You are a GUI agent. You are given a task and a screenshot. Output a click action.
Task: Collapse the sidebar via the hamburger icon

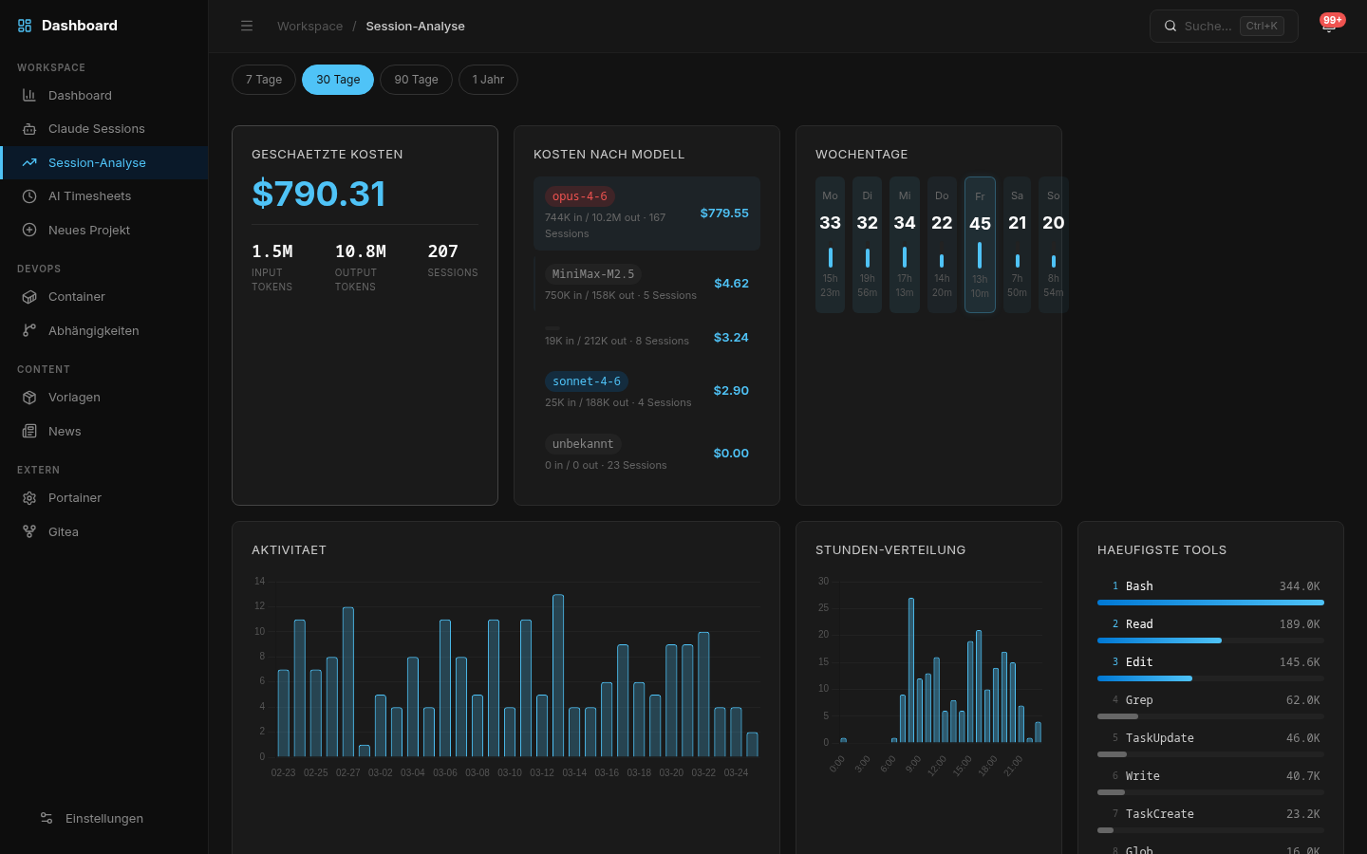point(247,26)
